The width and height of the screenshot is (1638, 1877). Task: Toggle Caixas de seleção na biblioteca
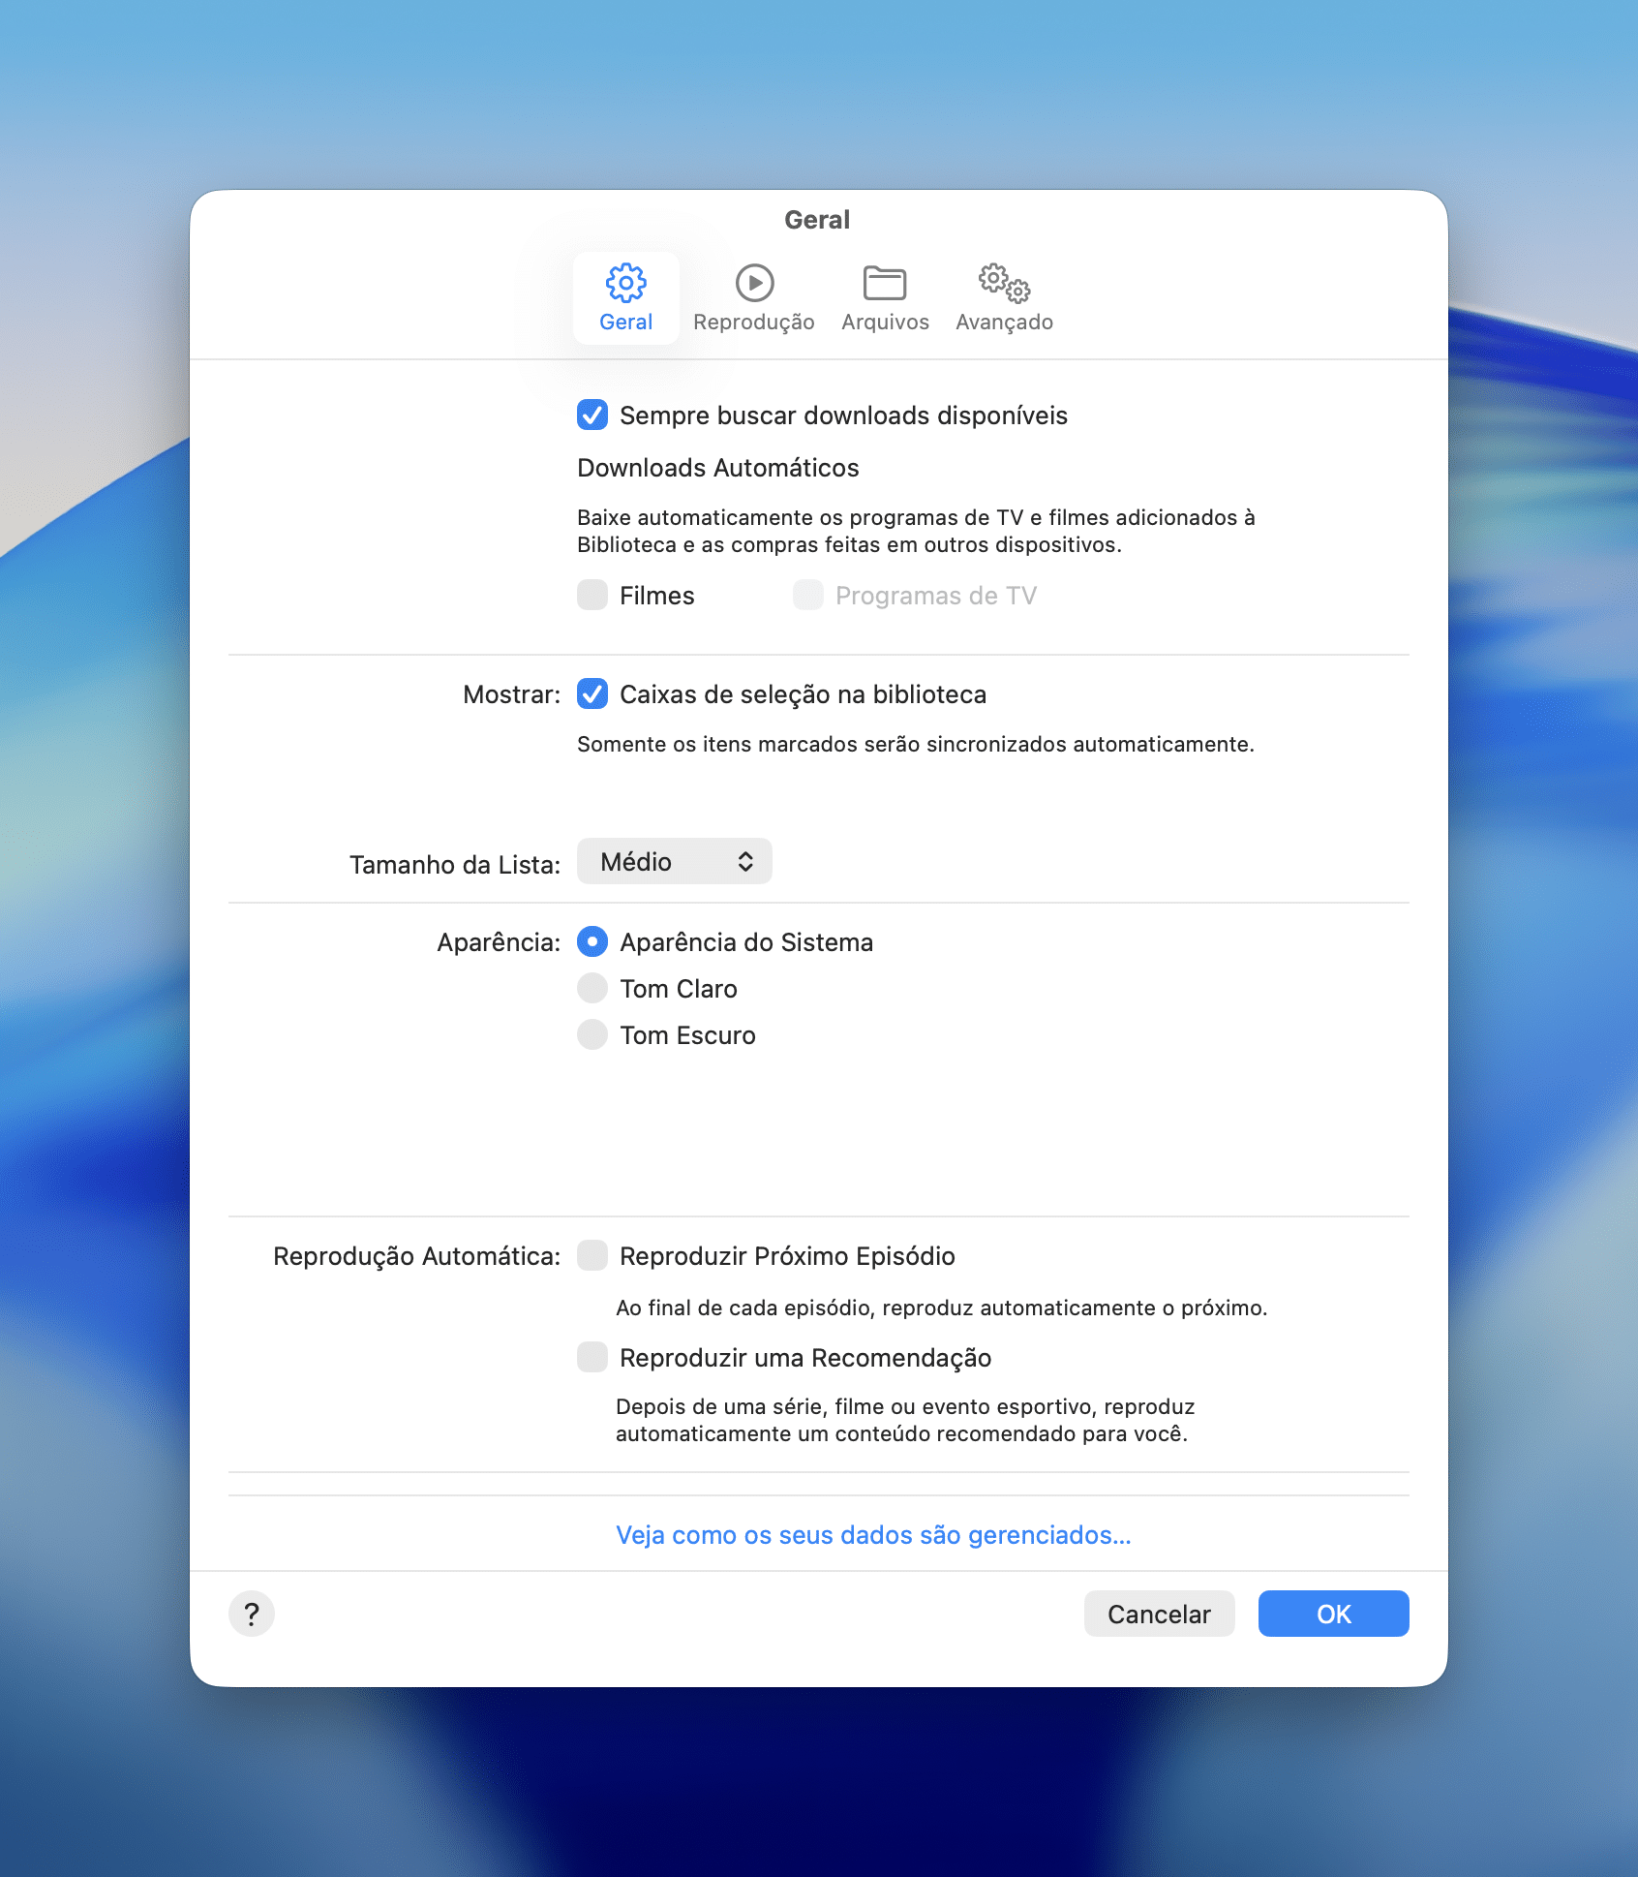[x=592, y=694]
